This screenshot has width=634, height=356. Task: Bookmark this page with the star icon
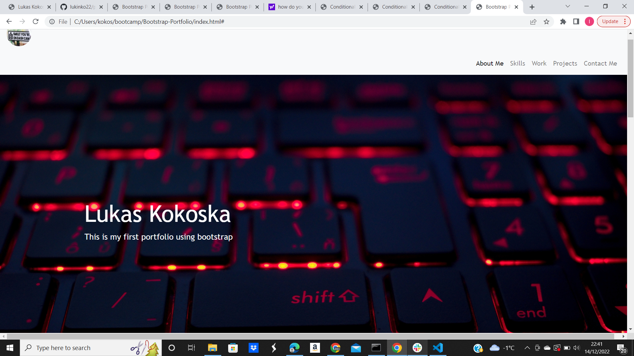point(546,21)
